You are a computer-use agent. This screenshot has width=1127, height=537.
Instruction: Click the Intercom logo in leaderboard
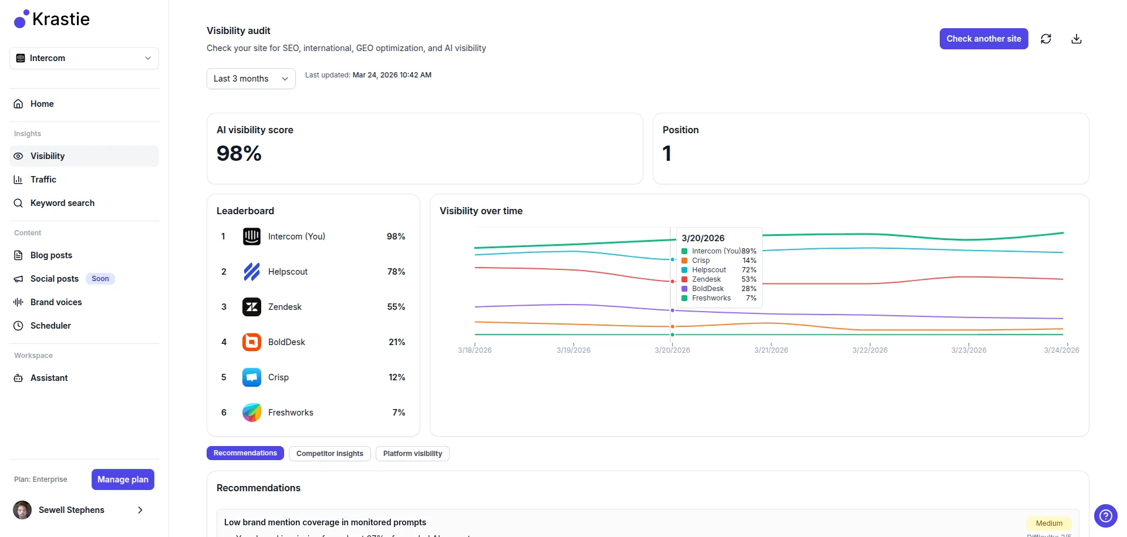252,237
